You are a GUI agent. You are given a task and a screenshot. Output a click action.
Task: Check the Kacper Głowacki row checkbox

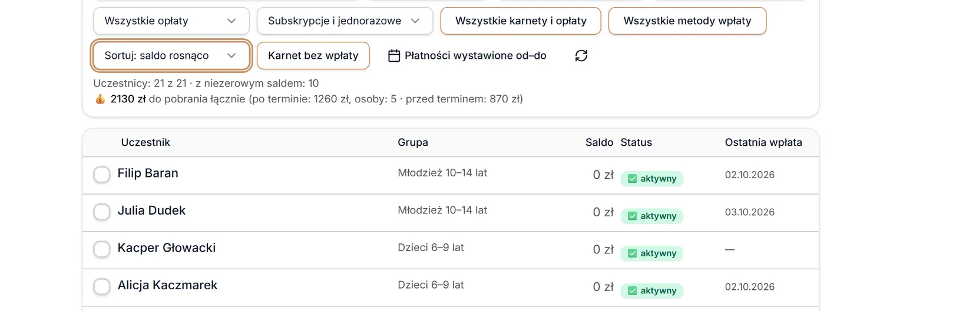102,249
